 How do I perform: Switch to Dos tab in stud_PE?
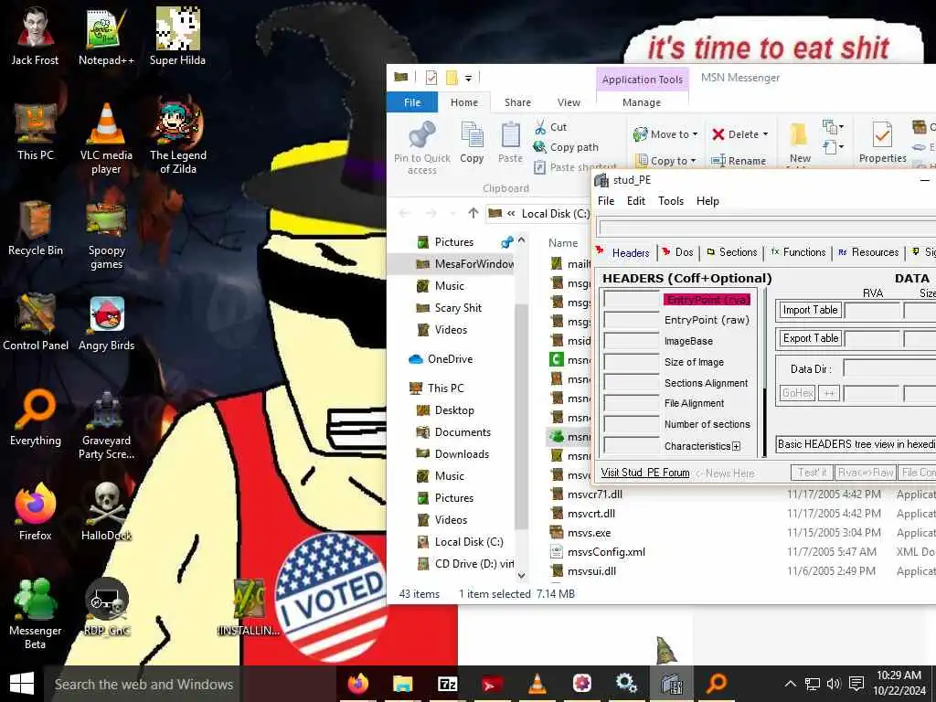pos(677,252)
